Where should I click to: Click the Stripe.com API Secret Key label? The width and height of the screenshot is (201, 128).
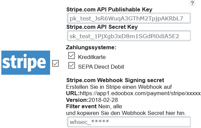coord(102,27)
